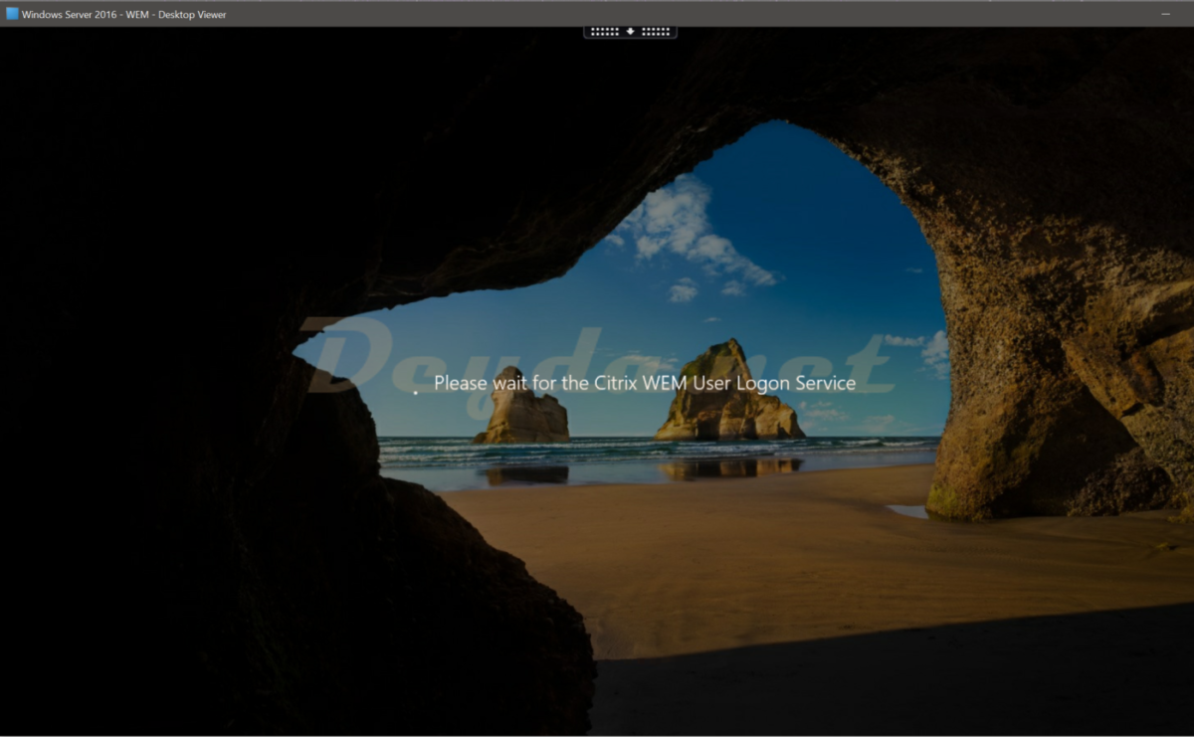Screen dimensions: 1194x737
Task: Click the left grip dots on toolbar handle
Action: coord(605,31)
